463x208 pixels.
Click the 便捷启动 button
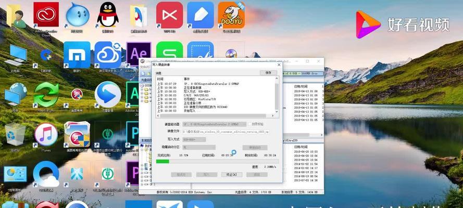tap(255, 148)
